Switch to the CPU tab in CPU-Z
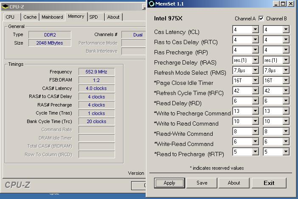Viewport: 298px width, 199px height. [x=12, y=17]
